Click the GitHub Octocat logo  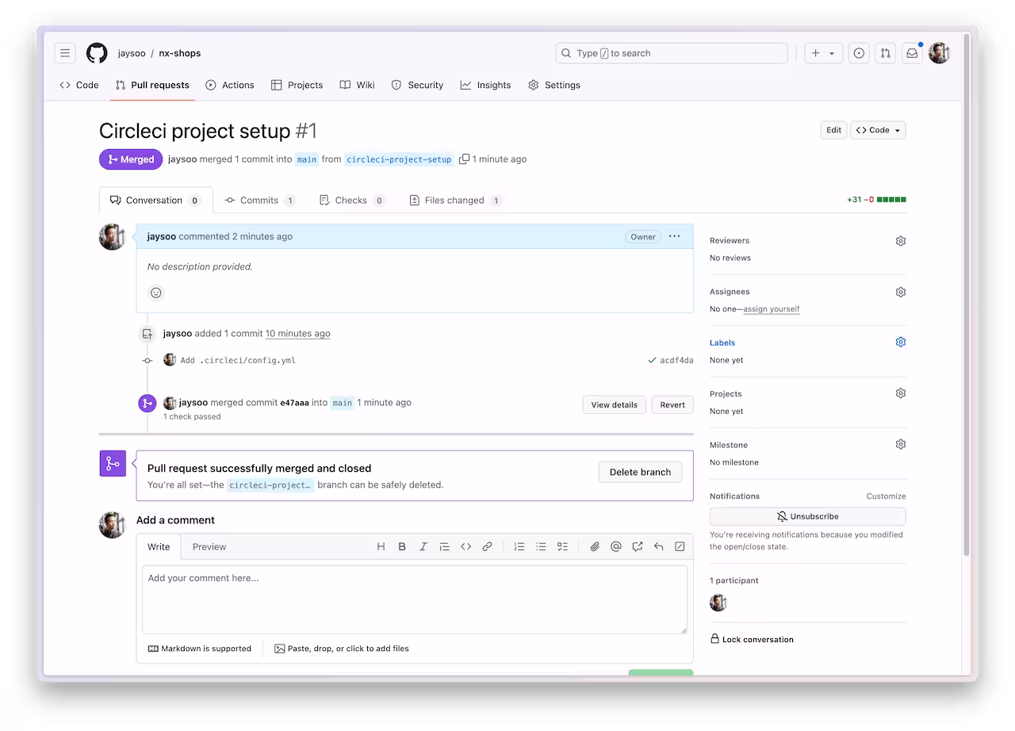coord(97,53)
